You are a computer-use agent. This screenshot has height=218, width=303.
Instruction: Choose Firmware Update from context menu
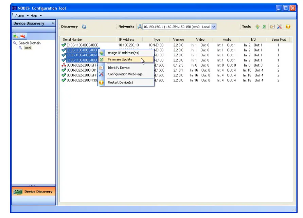(x=120, y=59)
